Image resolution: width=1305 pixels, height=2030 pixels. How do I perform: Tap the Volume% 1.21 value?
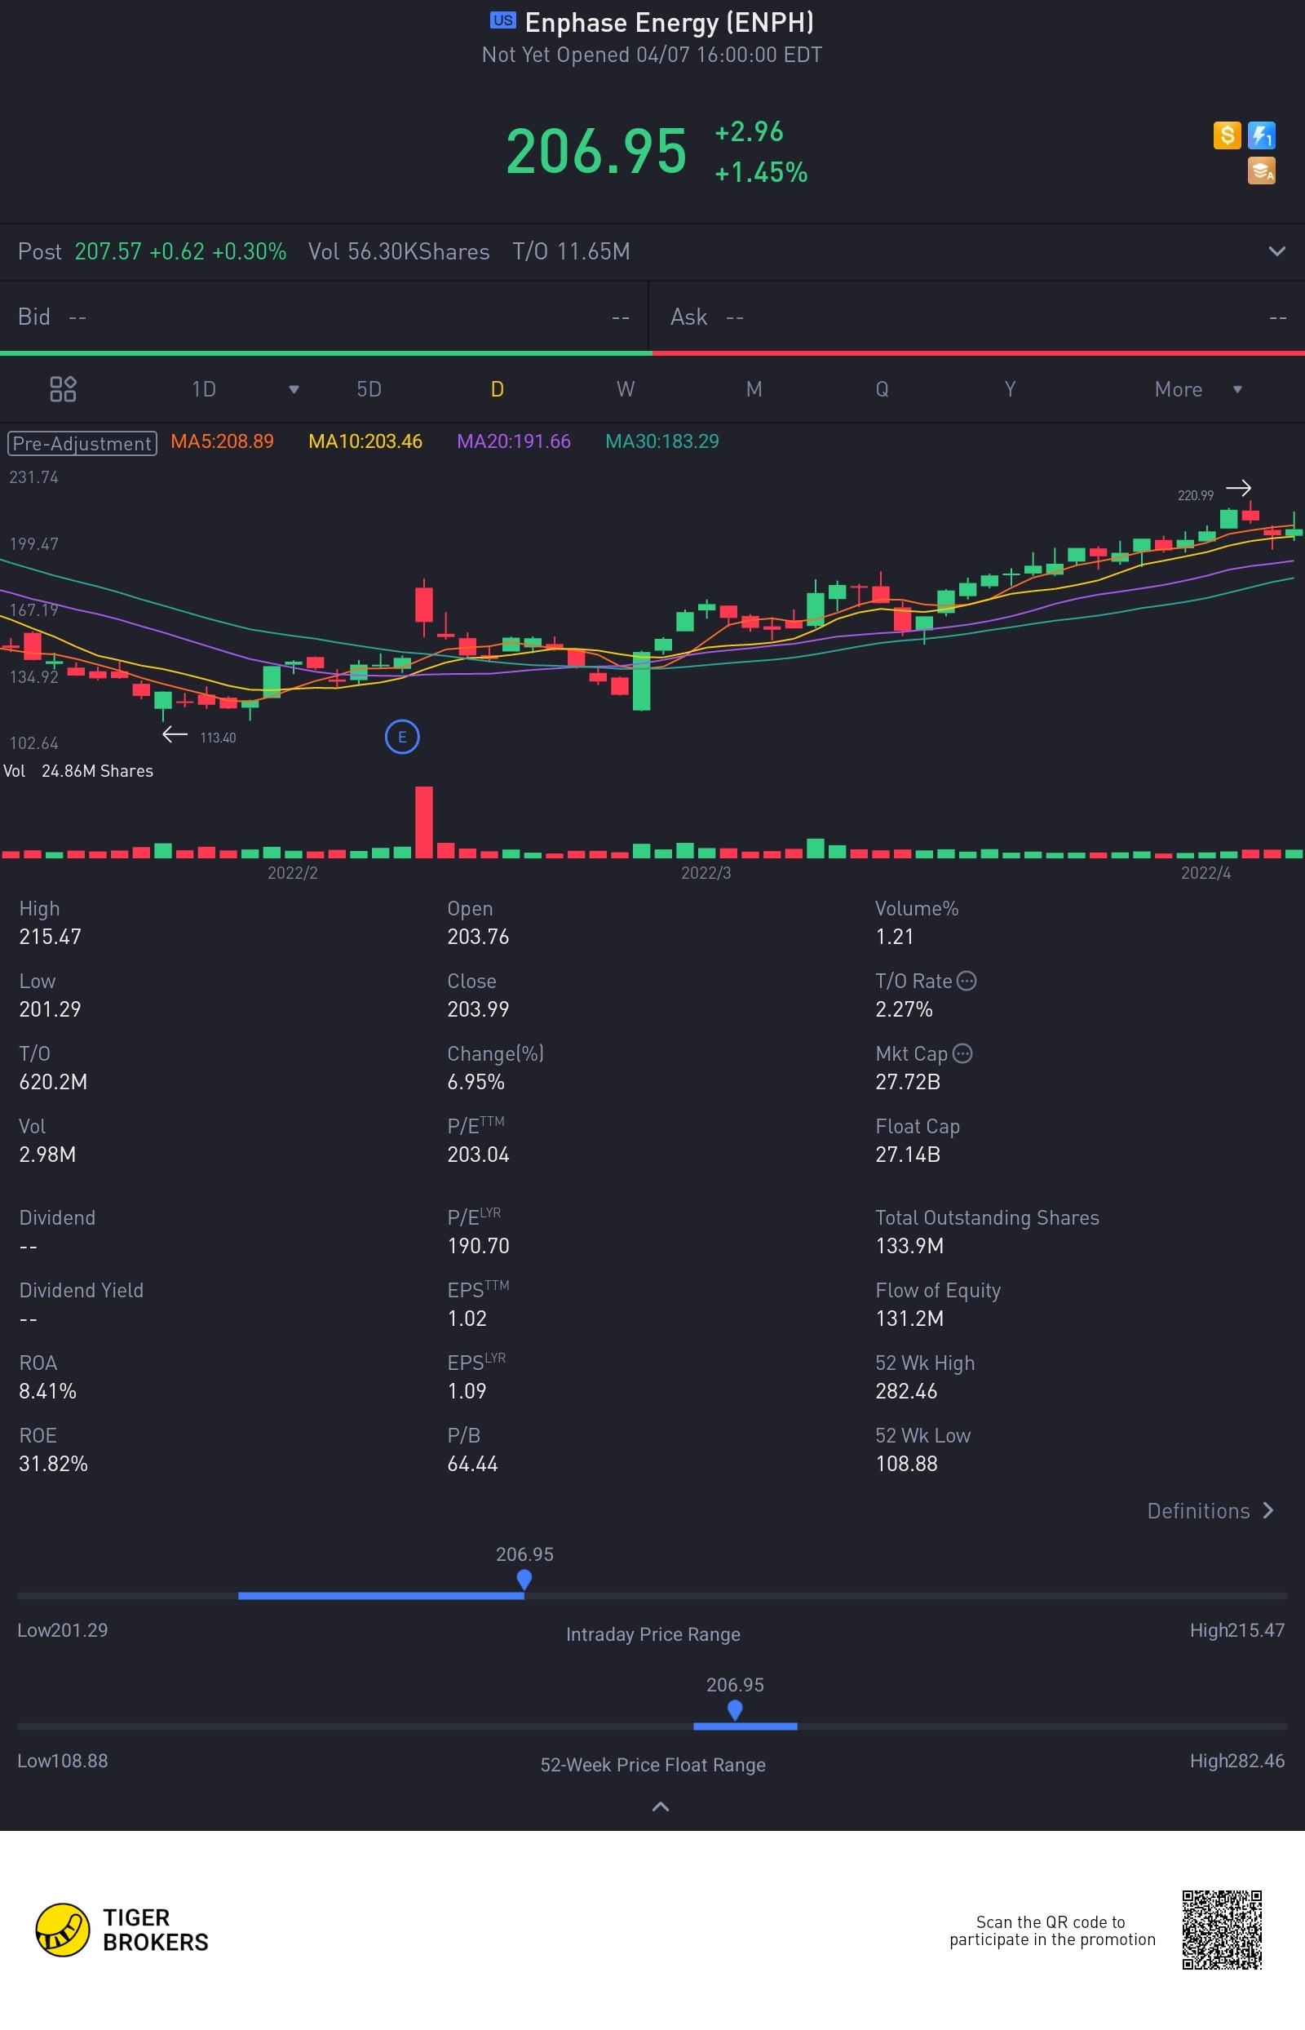(x=894, y=936)
